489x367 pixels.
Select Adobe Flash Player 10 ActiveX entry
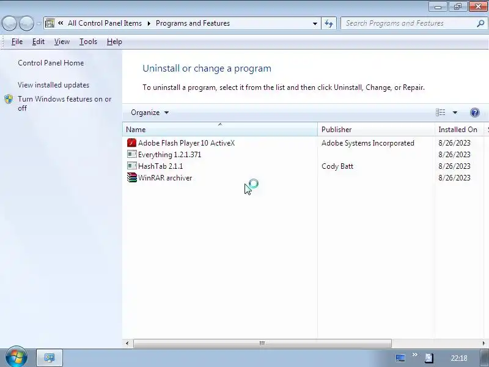186,143
